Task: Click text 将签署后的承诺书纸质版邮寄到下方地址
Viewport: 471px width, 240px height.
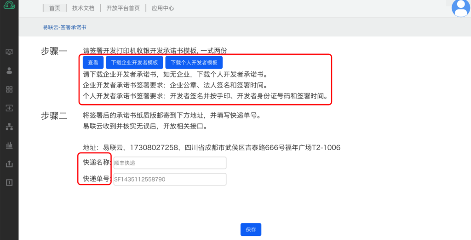Action: click(172, 116)
